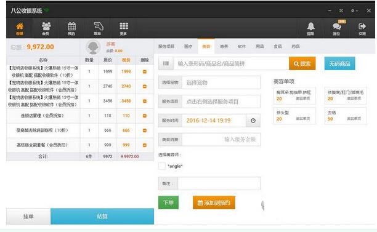This screenshot has height=232, width=377.
Task: Open the clock picker for service time
Action: coord(253,121)
